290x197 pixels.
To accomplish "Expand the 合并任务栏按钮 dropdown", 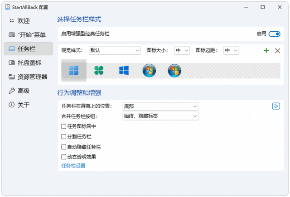I will coord(160,116).
